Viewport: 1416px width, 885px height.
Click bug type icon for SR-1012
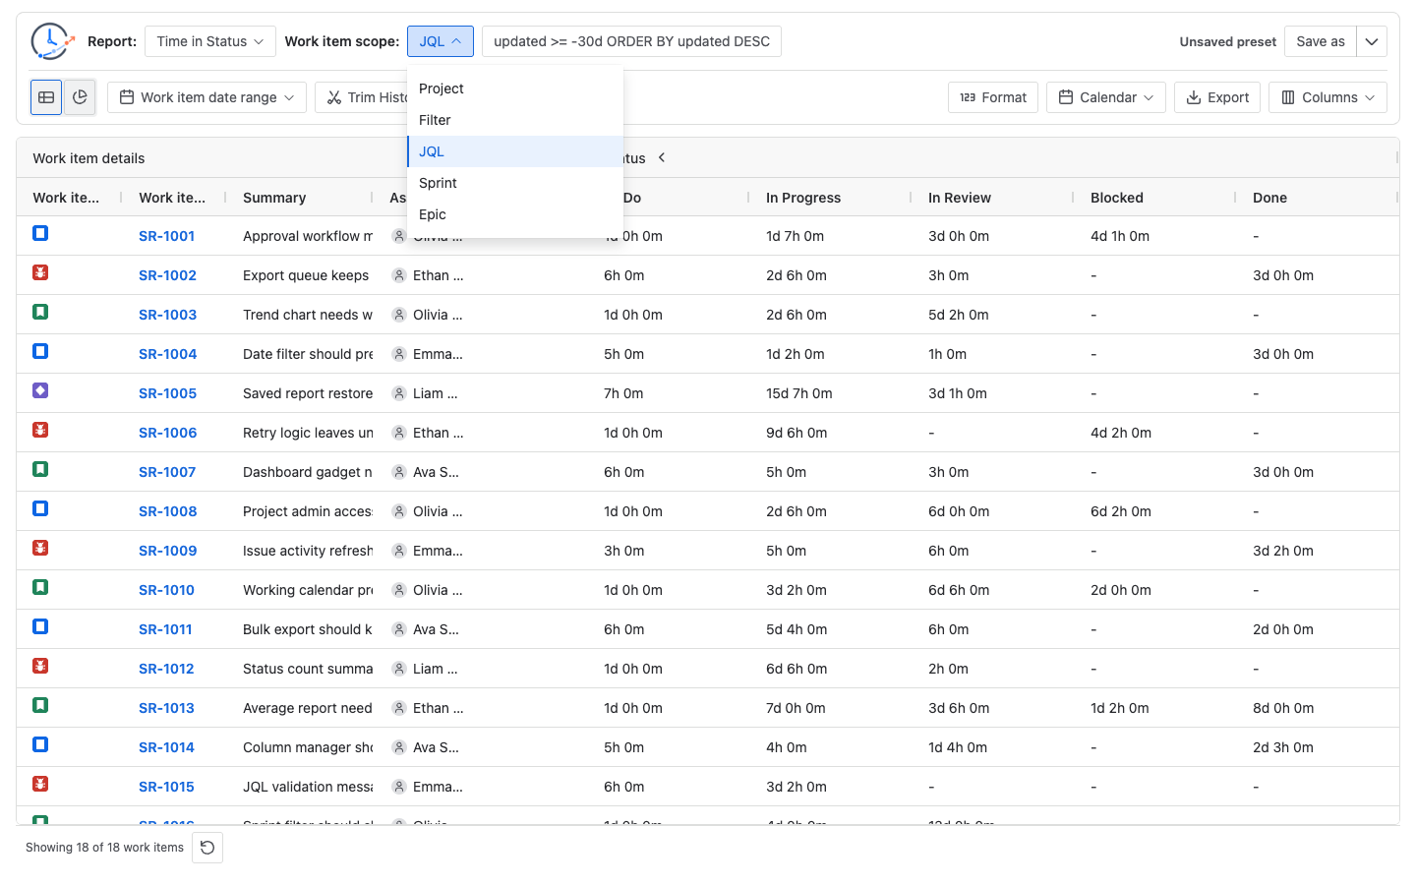click(x=40, y=666)
